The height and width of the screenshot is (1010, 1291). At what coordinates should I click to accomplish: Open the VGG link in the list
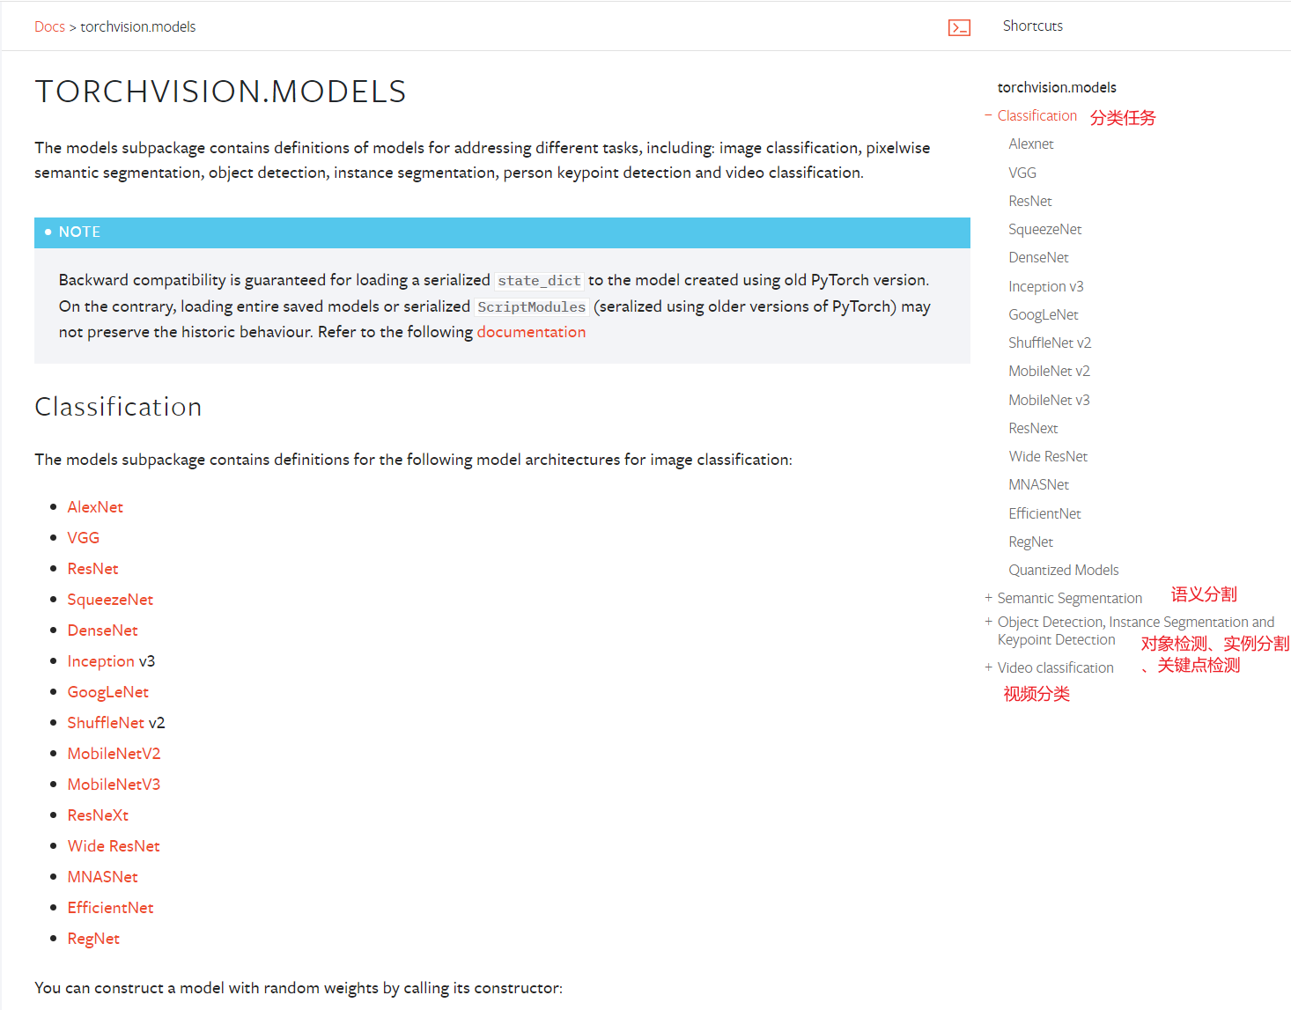tap(84, 538)
